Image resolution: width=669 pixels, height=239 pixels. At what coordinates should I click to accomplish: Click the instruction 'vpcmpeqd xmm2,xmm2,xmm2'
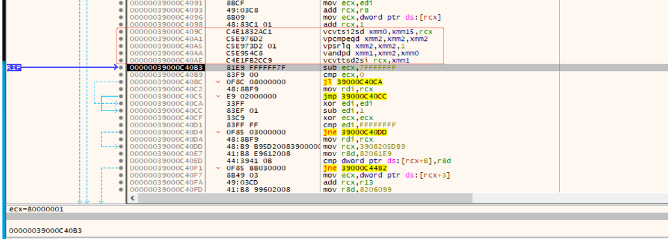coord(376,39)
